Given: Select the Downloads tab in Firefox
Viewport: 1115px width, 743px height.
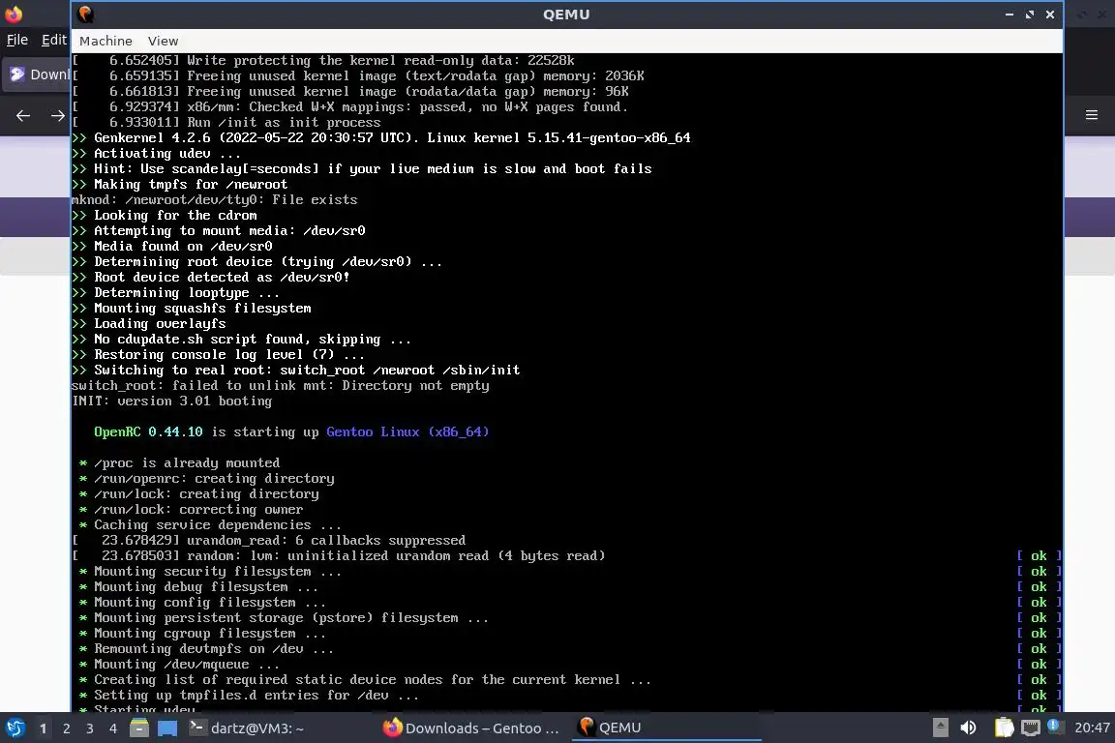Looking at the screenshot, I should (39, 74).
